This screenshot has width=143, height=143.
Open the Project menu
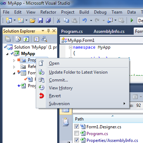[68, 12]
